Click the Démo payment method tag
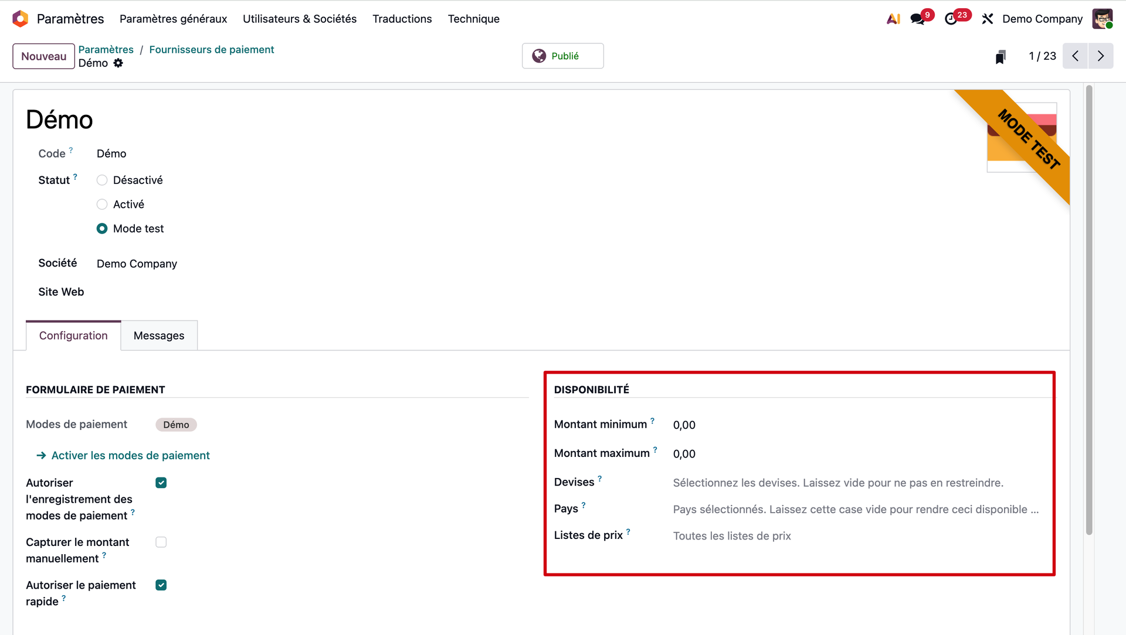 tap(176, 425)
